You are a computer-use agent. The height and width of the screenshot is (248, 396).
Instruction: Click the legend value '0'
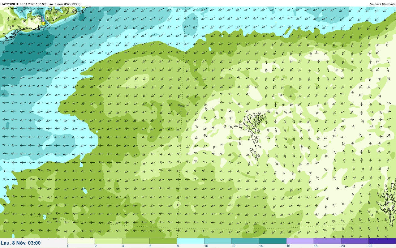click(68, 246)
